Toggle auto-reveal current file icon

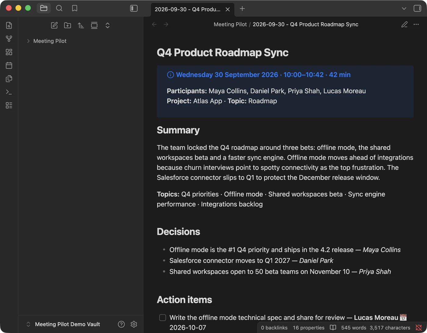[x=94, y=25]
